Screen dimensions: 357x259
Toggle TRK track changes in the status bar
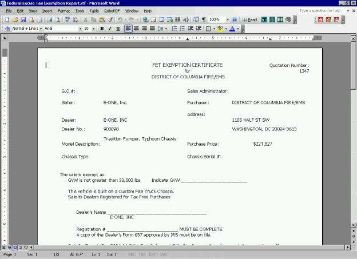[x=142, y=254]
